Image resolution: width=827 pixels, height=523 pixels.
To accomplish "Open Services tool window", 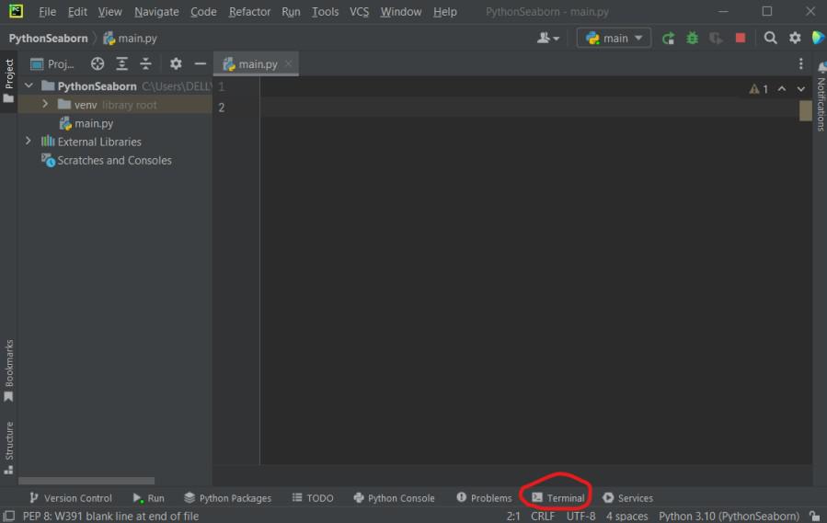I will tap(627, 497).
